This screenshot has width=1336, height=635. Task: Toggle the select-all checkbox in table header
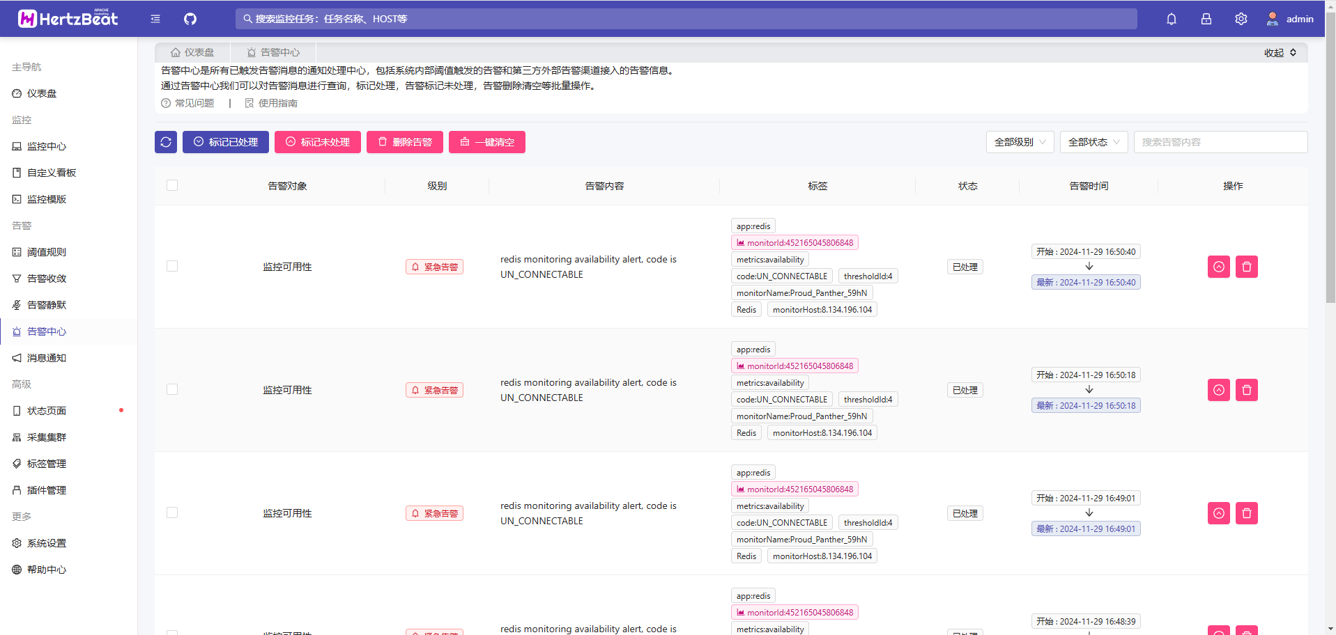pyautogui.click(x=172, y=185)
